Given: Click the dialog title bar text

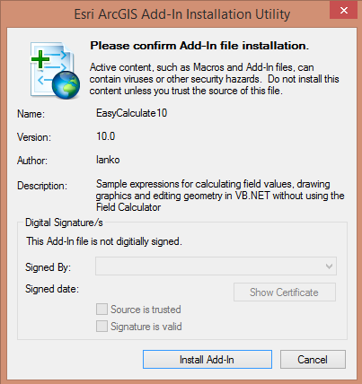Looking at the screenshot, I should pos(182,14).
